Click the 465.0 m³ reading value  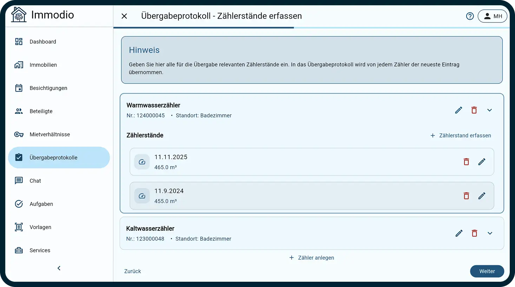click(x=166, y=167)
